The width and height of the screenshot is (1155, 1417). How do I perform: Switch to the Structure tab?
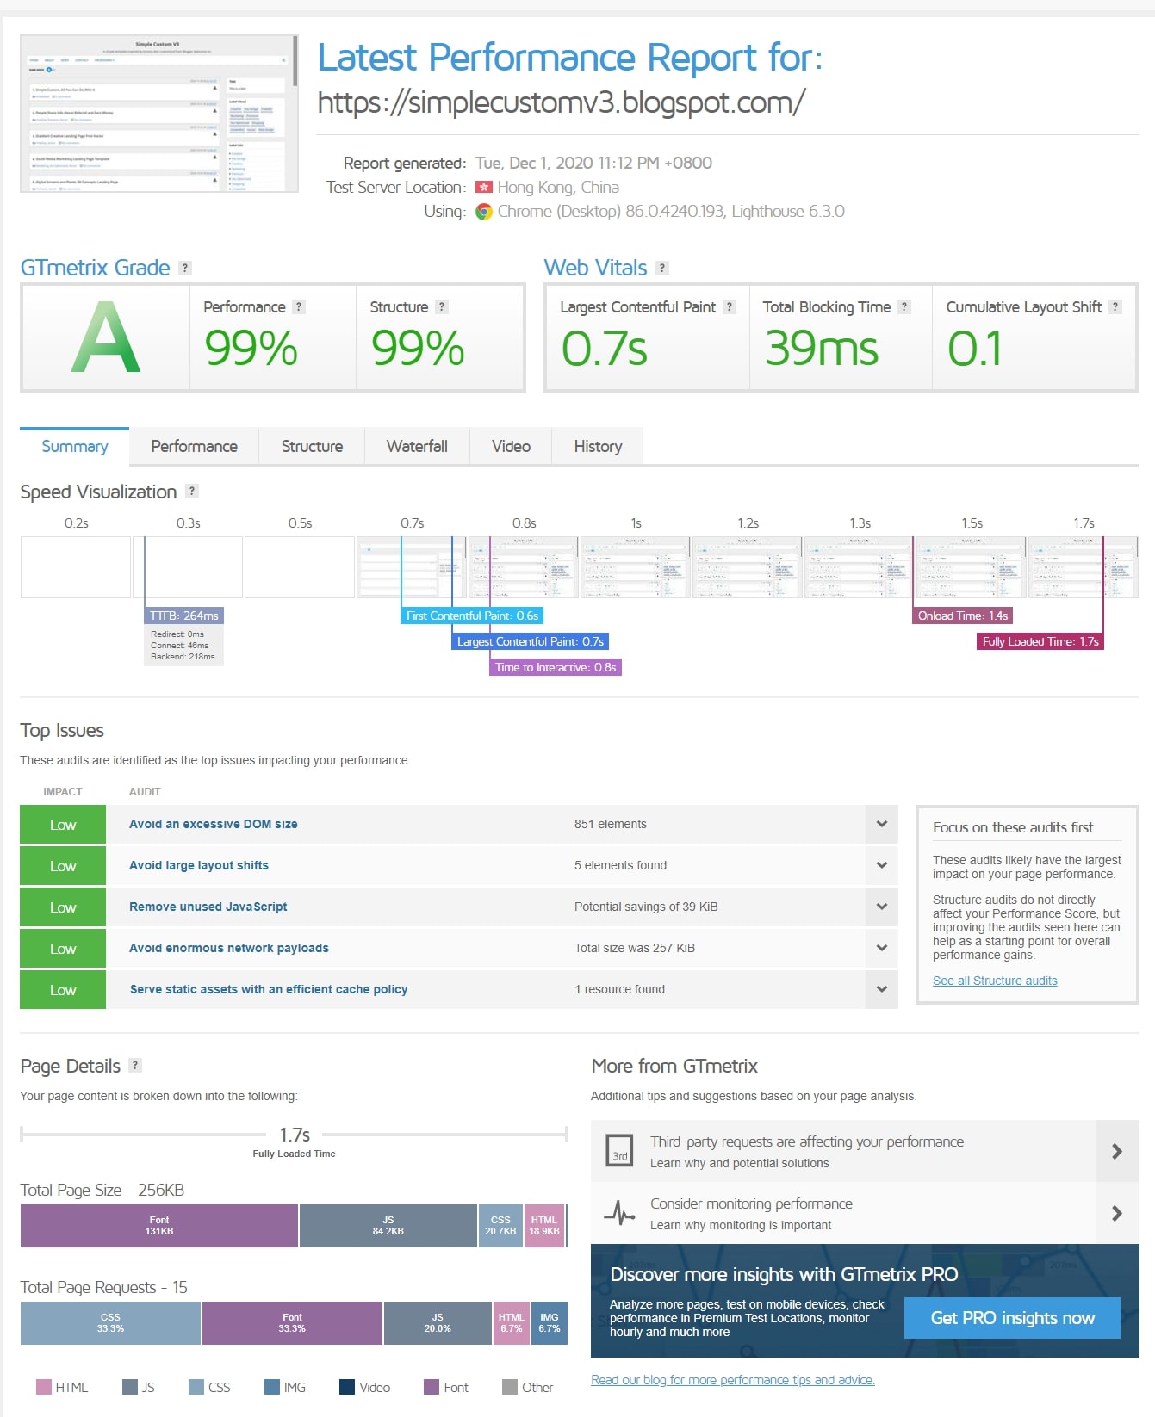(x=312, y=446)
